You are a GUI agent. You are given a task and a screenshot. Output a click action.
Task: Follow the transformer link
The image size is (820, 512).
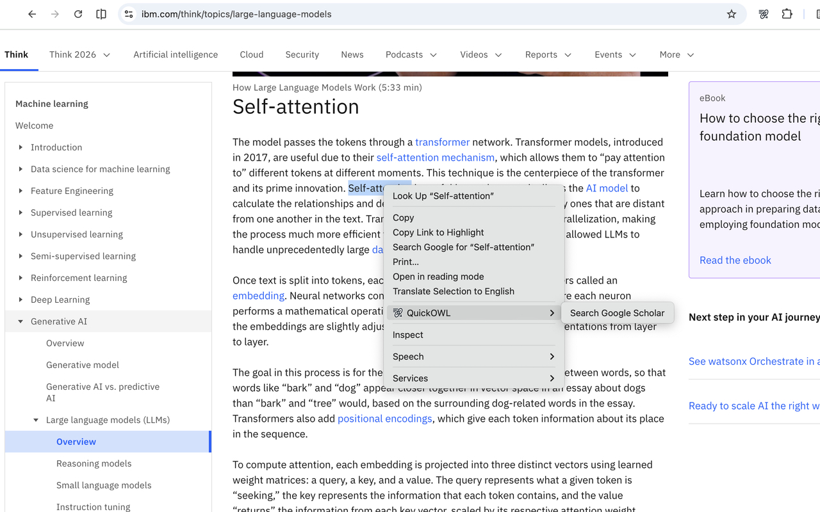click(443, 142)
